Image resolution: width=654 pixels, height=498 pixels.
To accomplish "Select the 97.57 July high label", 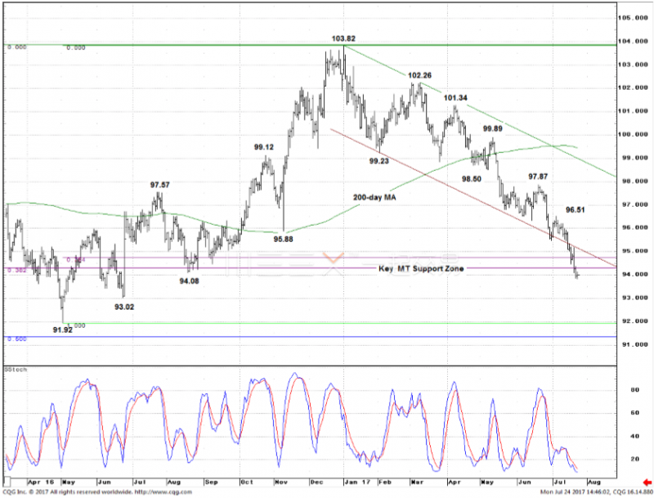I will (x=160, y=185).
